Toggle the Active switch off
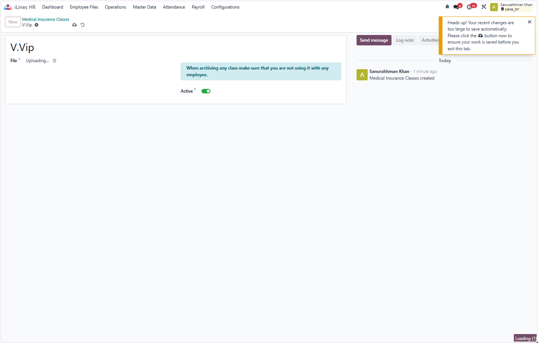The width and height of the screenshot is (538, 343). 206,91
